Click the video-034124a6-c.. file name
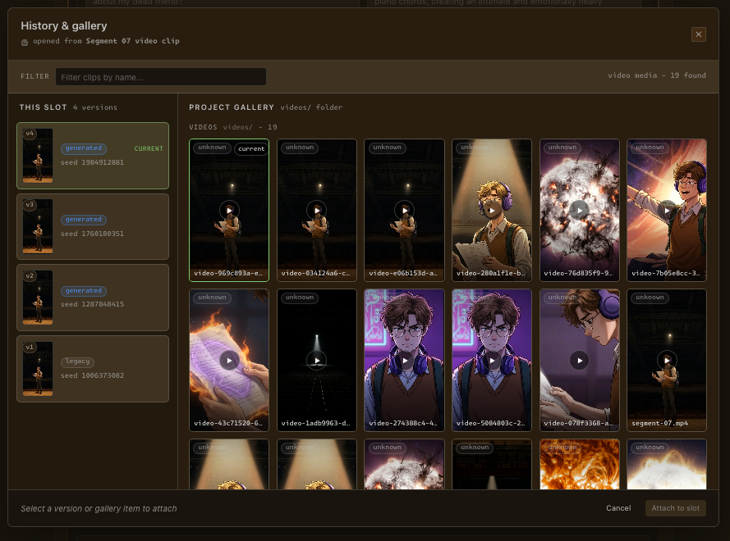The height and width of the screenshot is (541, 730). (x=315, y=273)
